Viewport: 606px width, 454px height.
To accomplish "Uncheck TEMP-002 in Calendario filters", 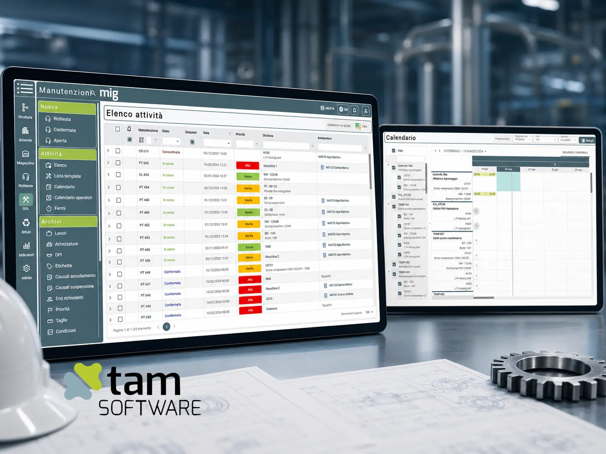I will [394, 264].
